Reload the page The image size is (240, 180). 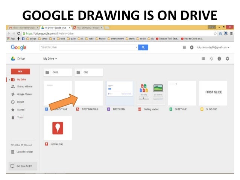(18, 33)
